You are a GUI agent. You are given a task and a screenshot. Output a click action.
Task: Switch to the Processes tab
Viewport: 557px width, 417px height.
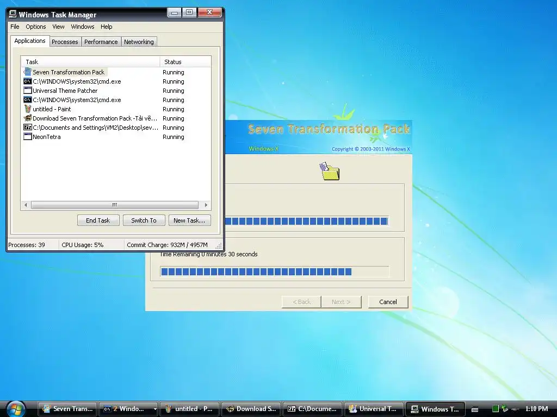click(65, 42)
